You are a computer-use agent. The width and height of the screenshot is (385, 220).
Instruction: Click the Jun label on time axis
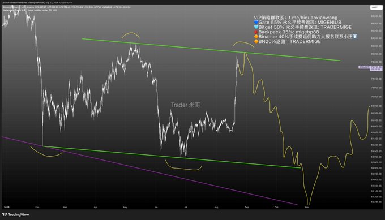tap(156, 207)
